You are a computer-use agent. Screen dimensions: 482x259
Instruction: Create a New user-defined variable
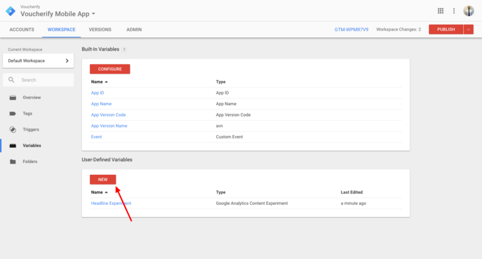click(x=102, y=180)
